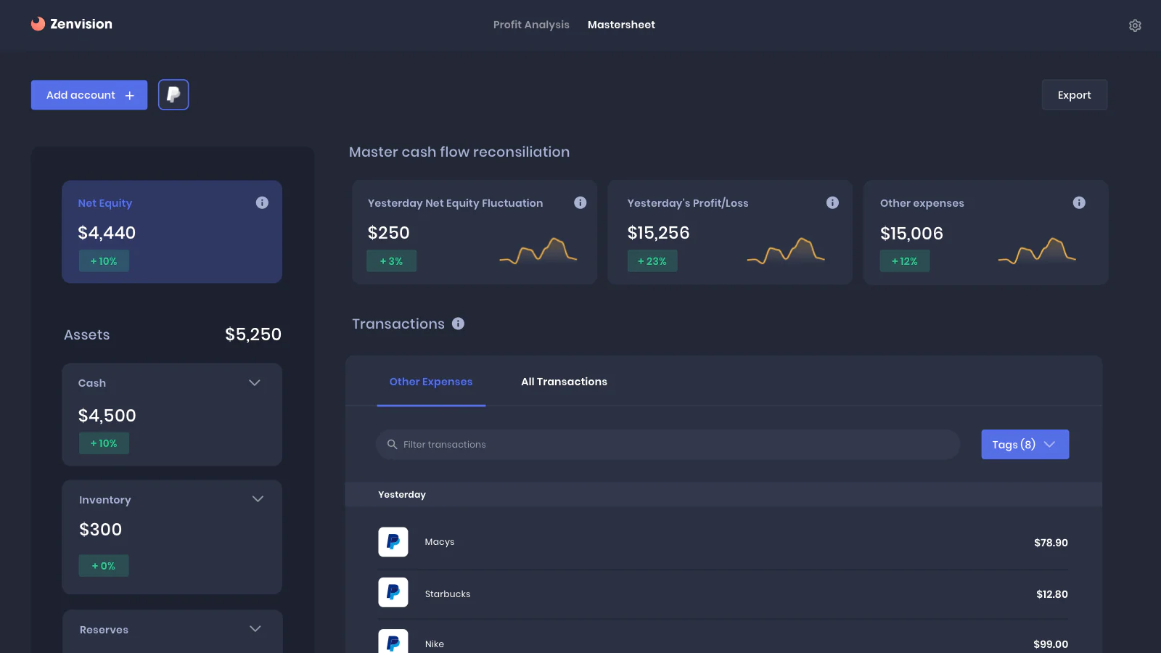Click the $5,250 Assets total
1161x653 pixels.
pyautogui.click(x=253, y=334)
